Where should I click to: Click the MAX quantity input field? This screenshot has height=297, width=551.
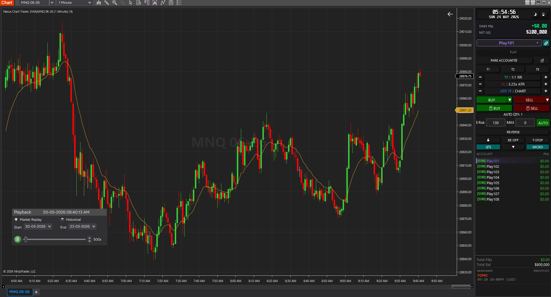point(525,123)
